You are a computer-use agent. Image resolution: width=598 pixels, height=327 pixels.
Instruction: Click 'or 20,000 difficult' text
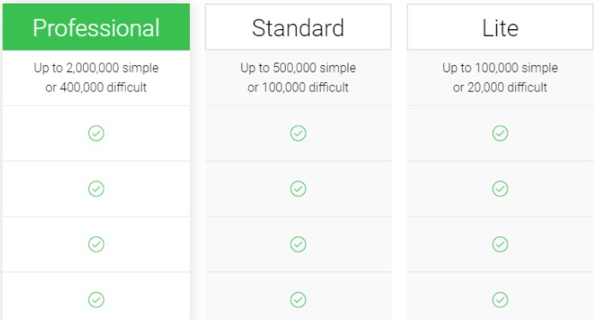(500, 87)
